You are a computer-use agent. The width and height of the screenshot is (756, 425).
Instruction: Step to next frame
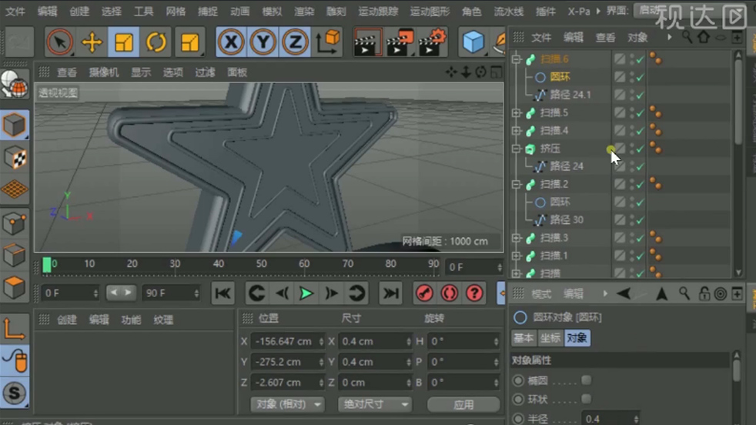tap(331, 293)
